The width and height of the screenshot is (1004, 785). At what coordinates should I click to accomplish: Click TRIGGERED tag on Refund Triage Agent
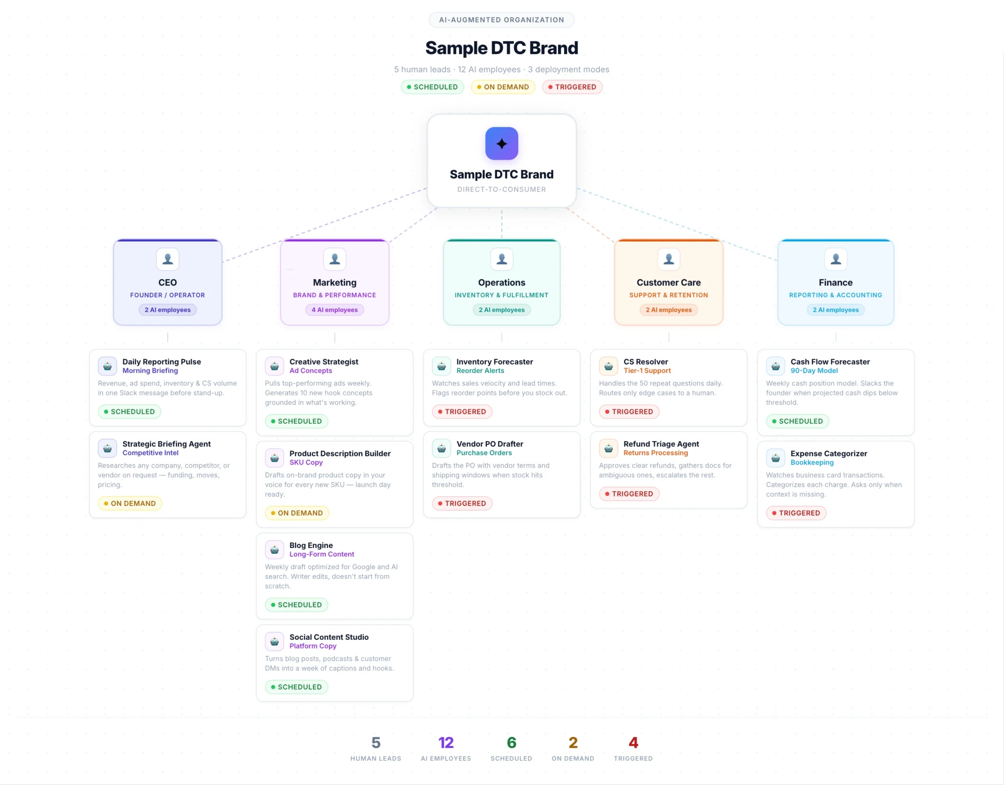pos(629,494)
